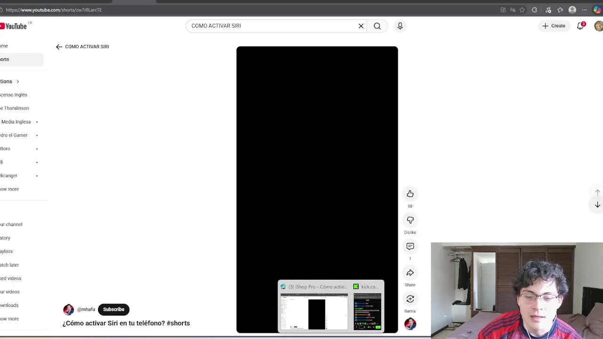
Task: Click the Create button
Action: 554,26
